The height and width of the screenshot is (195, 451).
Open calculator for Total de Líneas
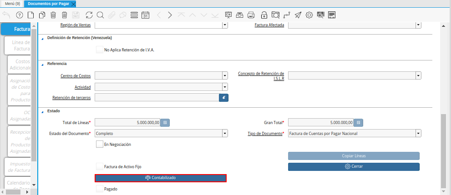tap(165, 123)
